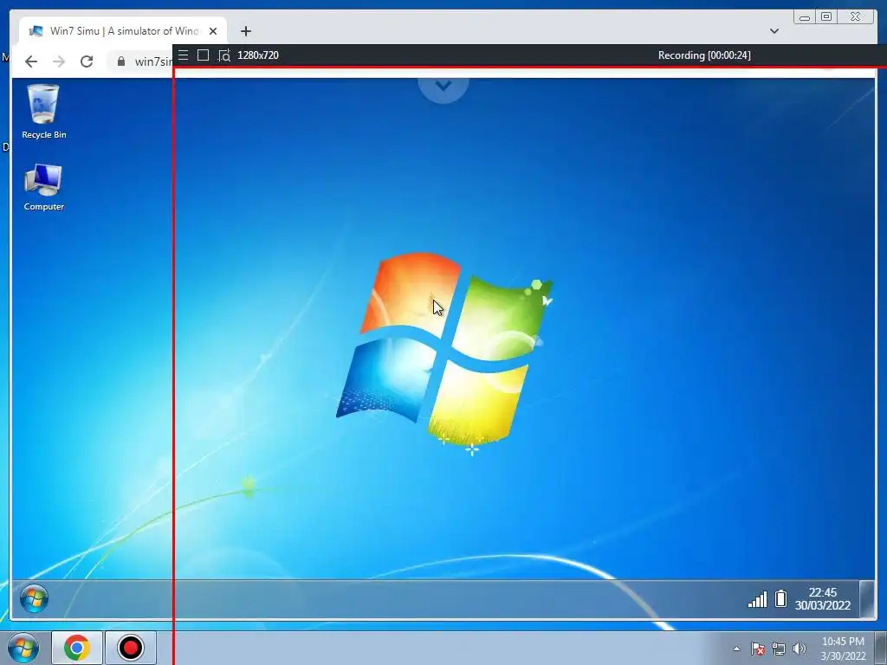
Task: Click the red recorder app taskbar icon
Action: [131, 648]
